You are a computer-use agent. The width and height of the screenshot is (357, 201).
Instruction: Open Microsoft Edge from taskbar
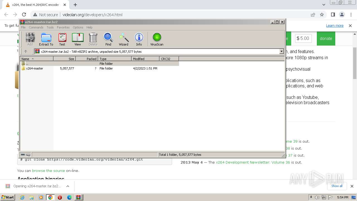point(69,197)
